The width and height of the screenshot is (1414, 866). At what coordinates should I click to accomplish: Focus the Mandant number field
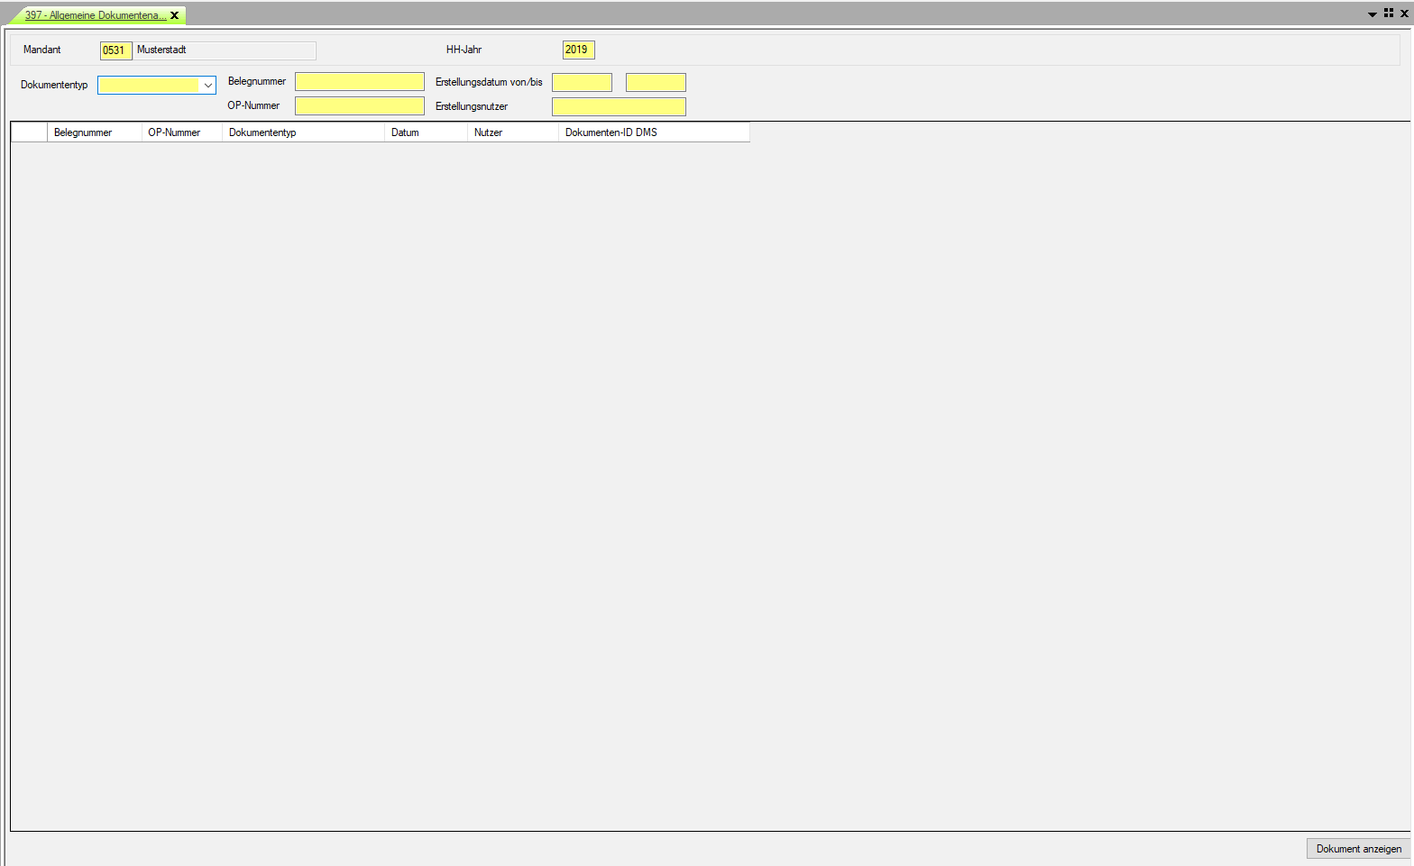115,50
